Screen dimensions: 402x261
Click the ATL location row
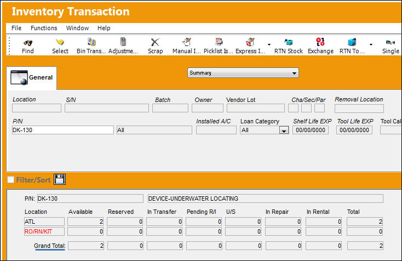click(44, 222)
